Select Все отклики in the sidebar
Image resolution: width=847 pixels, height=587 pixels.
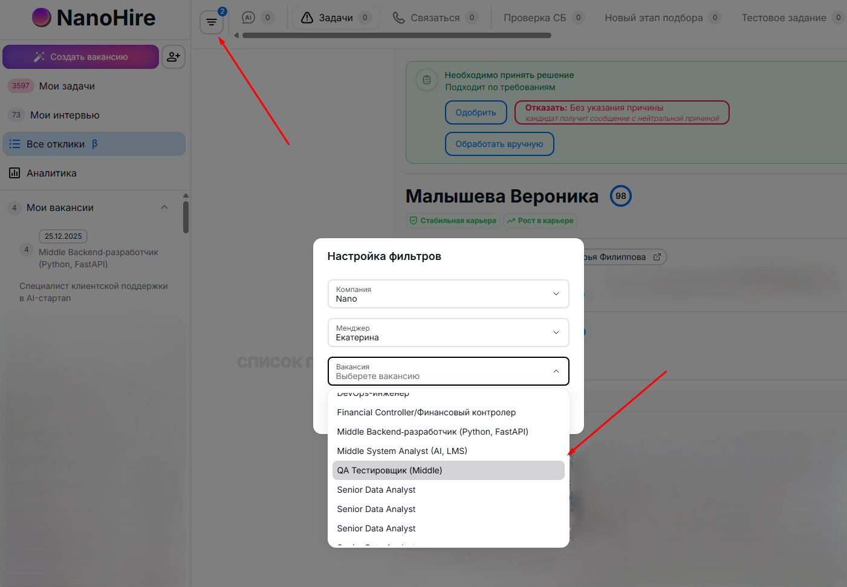[94, 144]
